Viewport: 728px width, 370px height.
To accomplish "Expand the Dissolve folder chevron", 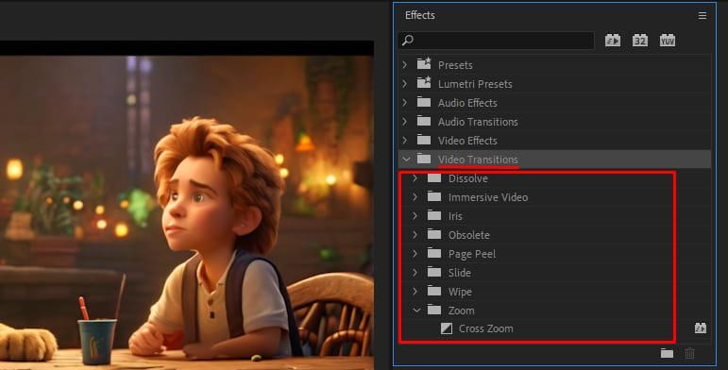I will coord(415,178).
